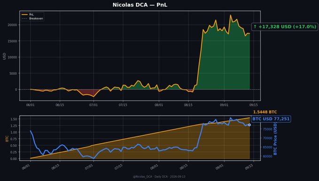The height and width of the screenshot is (181, 319).
Task: Click the "BTC Price (USD)" right axis label
Action: [x=275, y=139]
